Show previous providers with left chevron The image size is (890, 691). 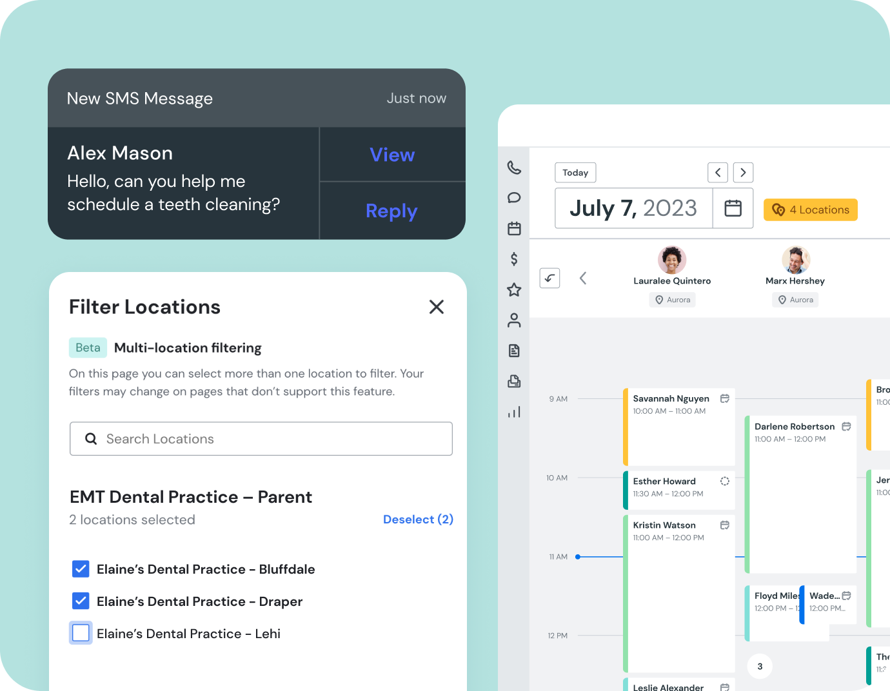click(583, 278)
